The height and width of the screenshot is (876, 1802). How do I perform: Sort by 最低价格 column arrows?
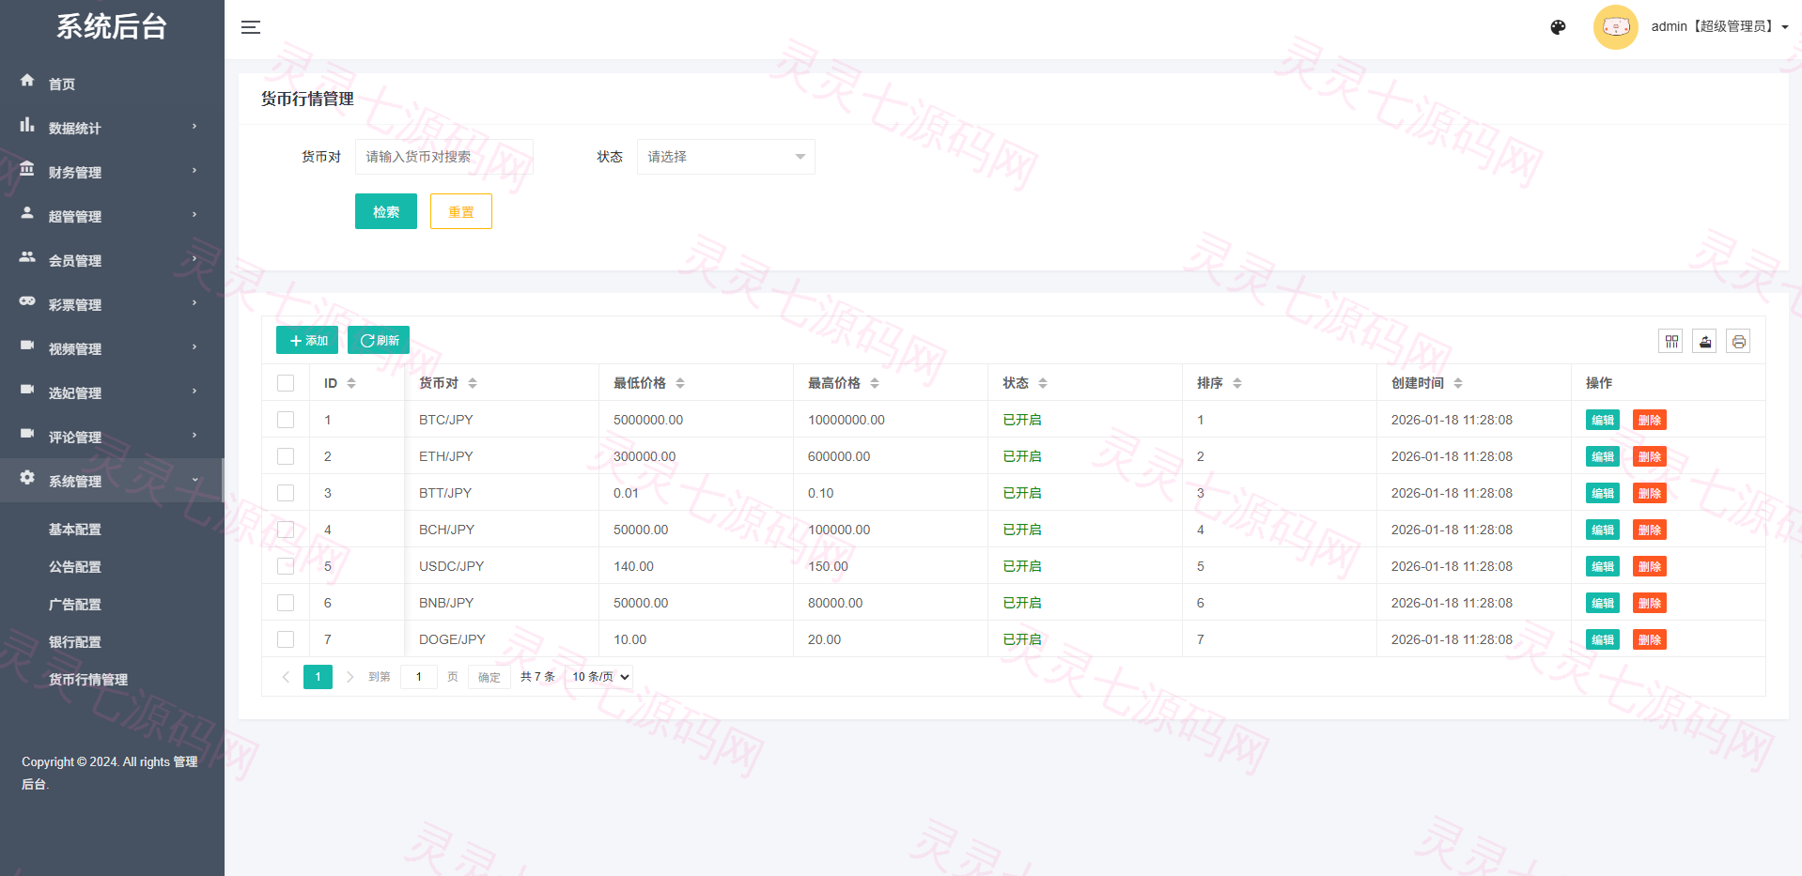pyautogui.click(x=680, y=383)
